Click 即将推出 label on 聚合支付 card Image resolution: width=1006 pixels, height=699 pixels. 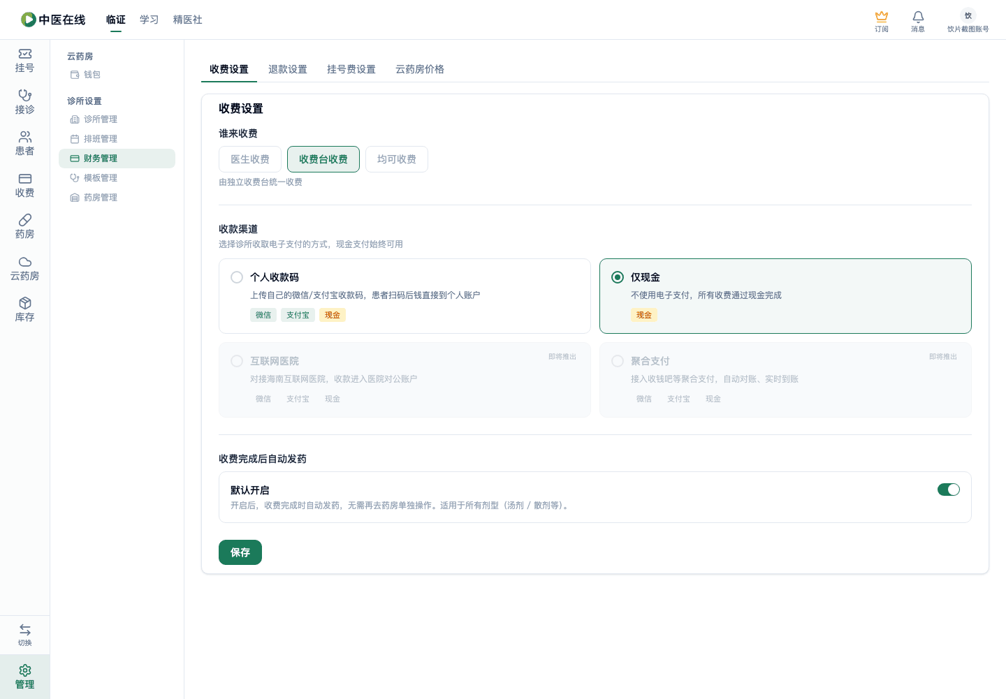coord(943,357)
